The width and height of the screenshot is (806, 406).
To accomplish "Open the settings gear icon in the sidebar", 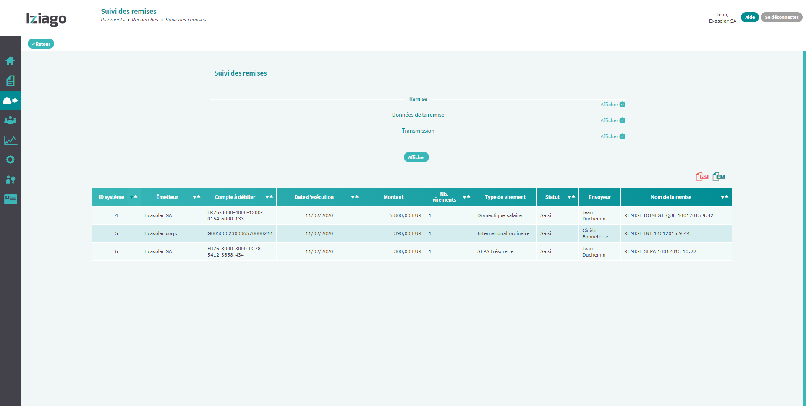I will 10,160.
